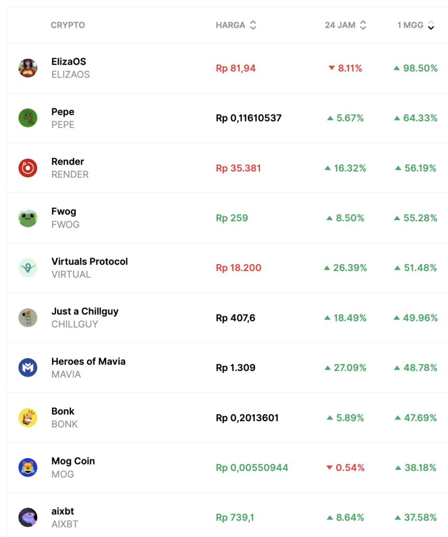Image resolution: width=448 pixels, height=537 pixels.
Task: Click the green Pepe frog icon
Action: pyautogui.click(x=28, y=118)
